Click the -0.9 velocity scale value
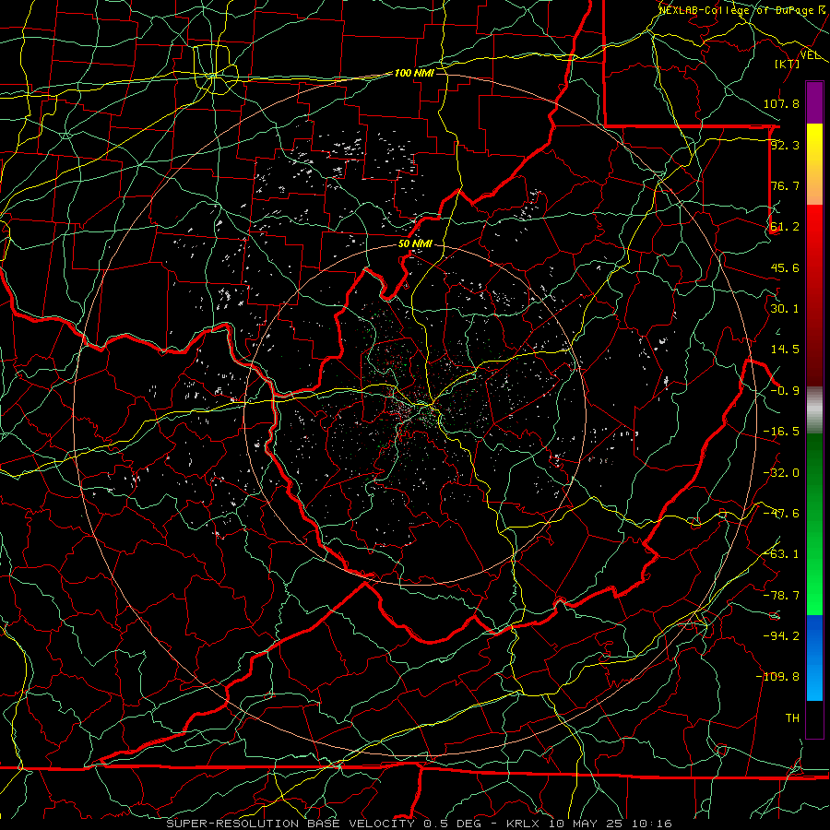Viewport: 830px width, 830px height. (x=785, y=391)
